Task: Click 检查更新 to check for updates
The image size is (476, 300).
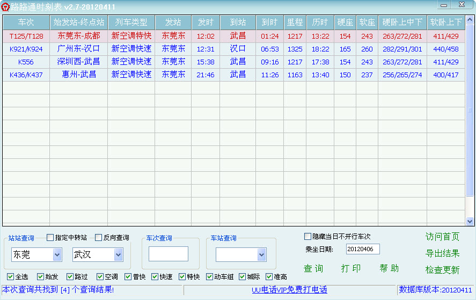Action: coord(442,269)
